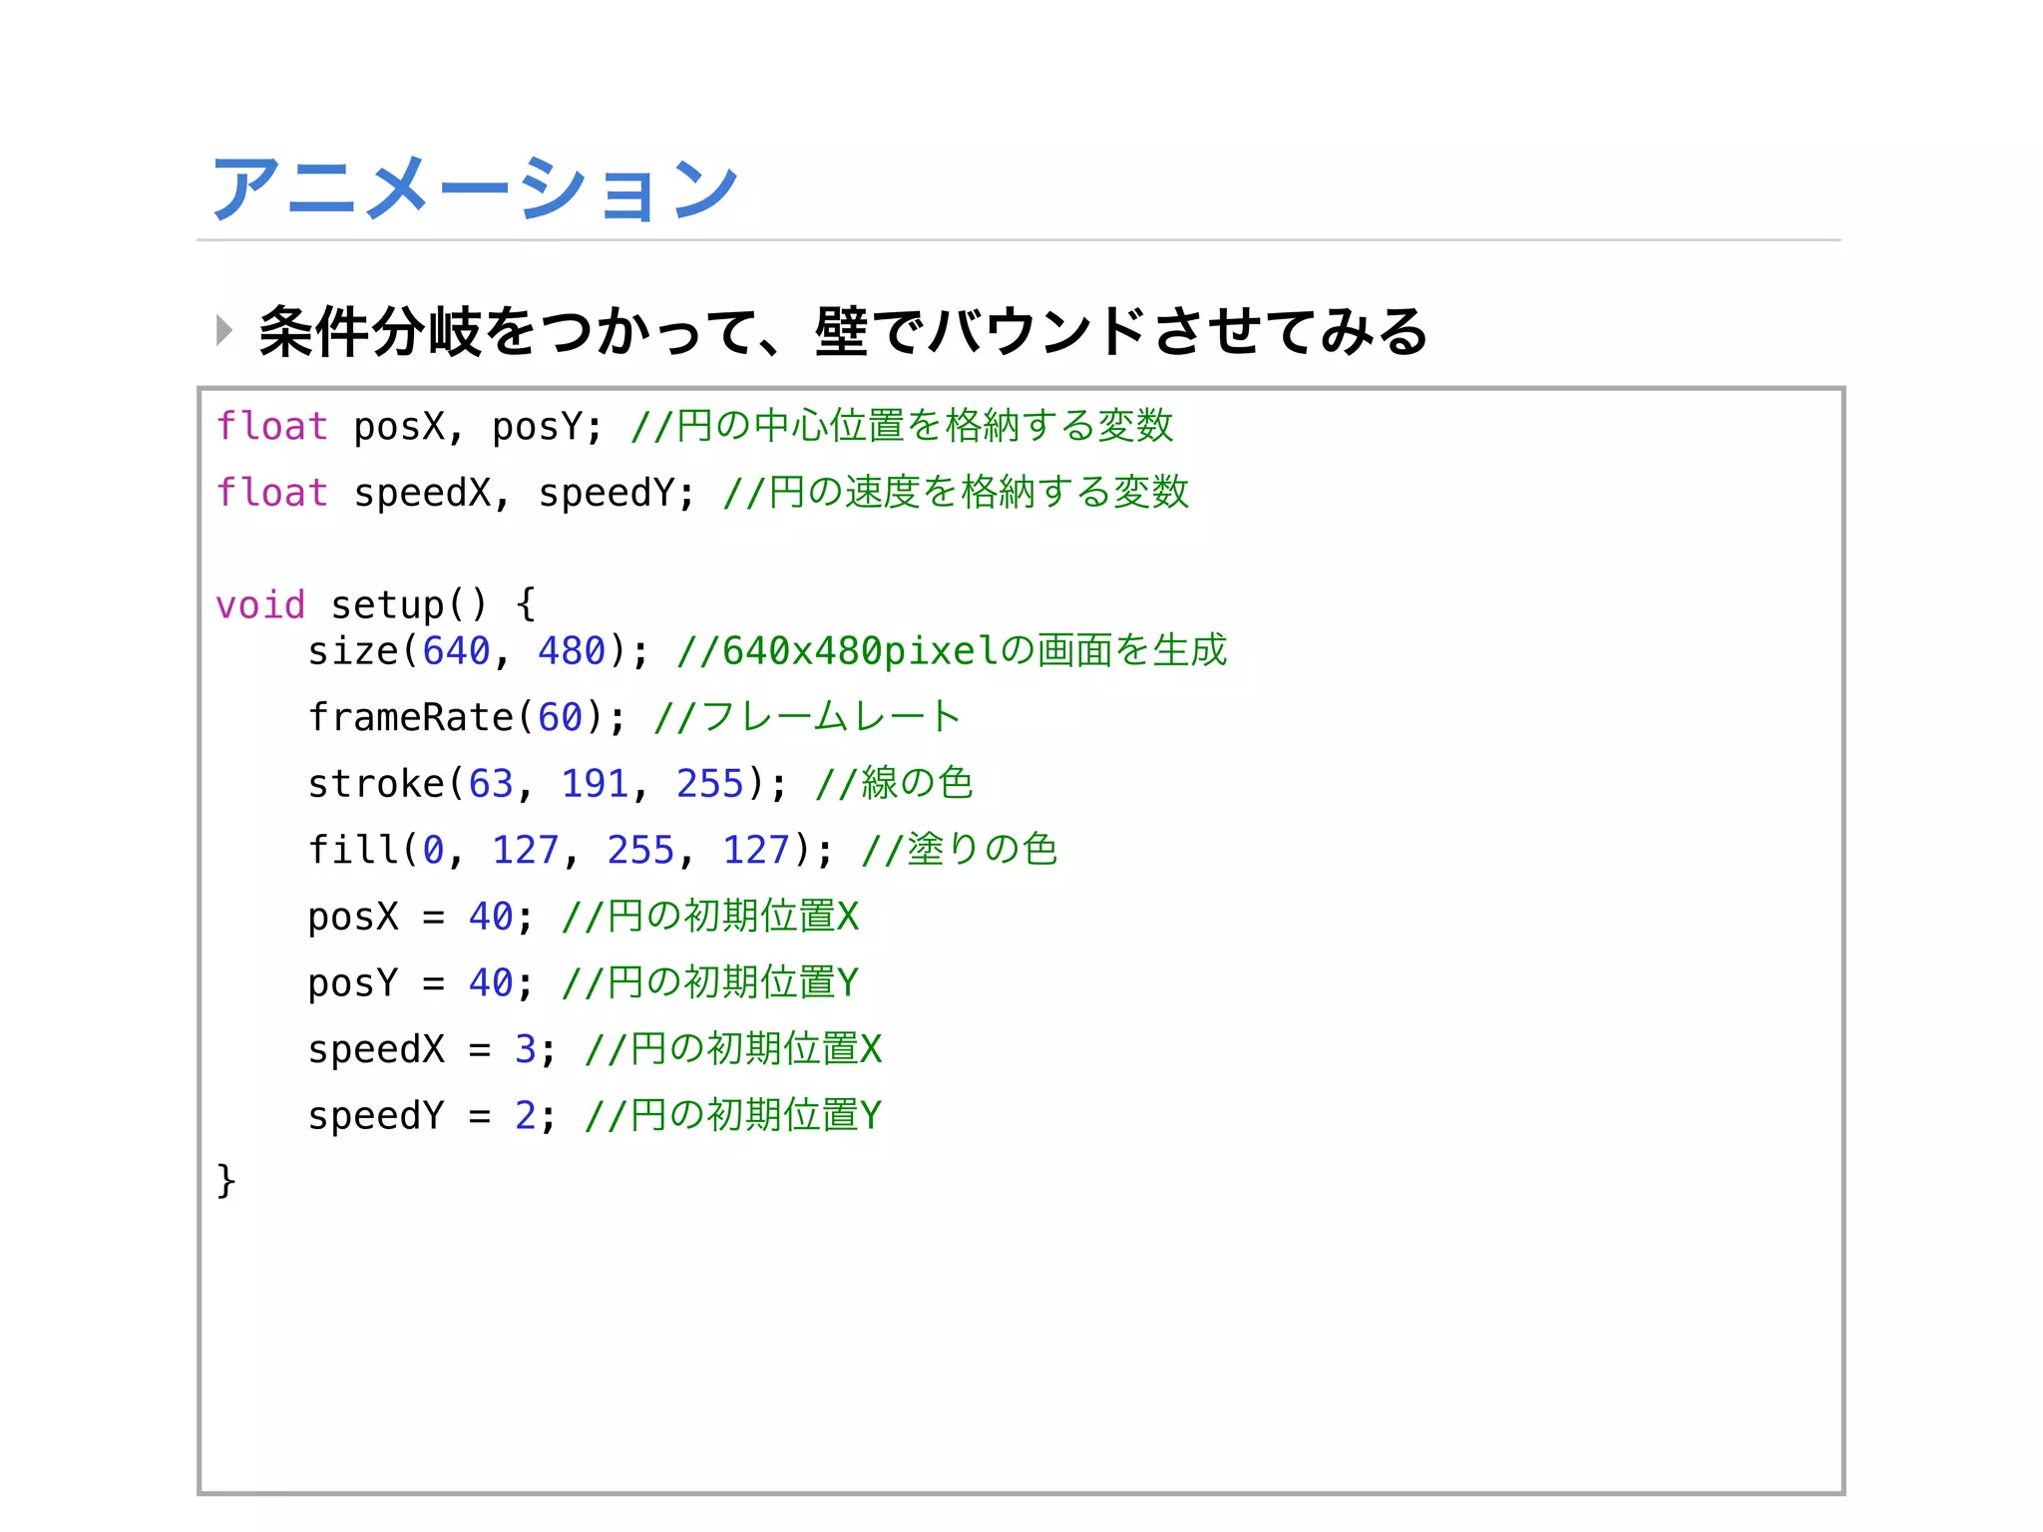Click the slide title アニメーション
The height and width of the screenshot is (1532, 2043).
click(x=475, y=188)
